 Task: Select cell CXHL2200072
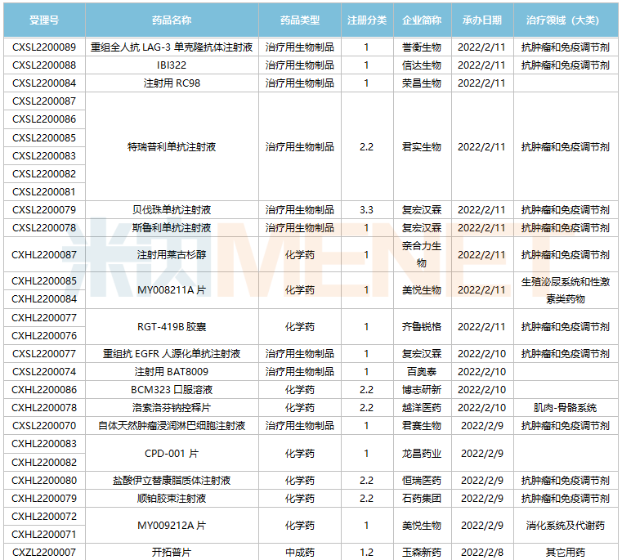point(44,517)
